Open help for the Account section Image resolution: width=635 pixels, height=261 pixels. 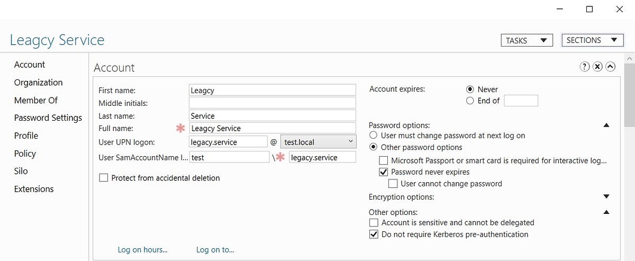click(x=585, y=67)
